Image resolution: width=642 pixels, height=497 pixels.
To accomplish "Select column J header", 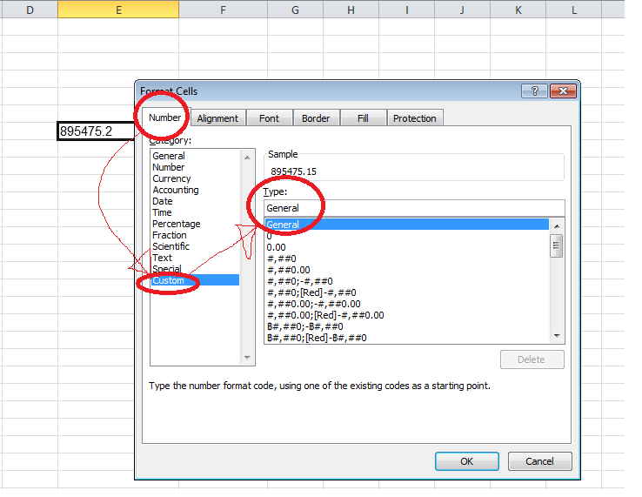I will [462, 10].
